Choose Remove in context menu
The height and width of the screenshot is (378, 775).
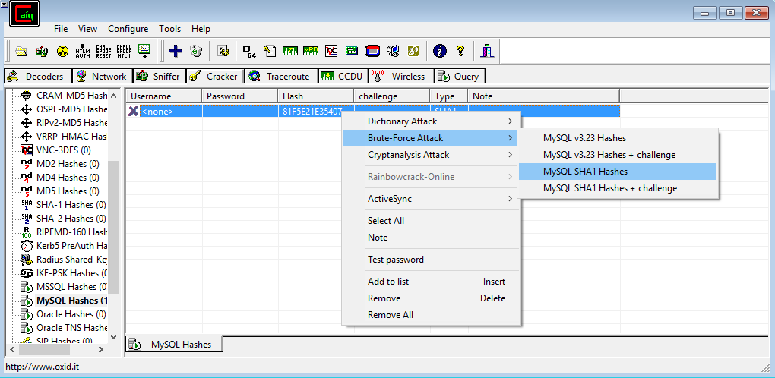(x=432, y=298)
